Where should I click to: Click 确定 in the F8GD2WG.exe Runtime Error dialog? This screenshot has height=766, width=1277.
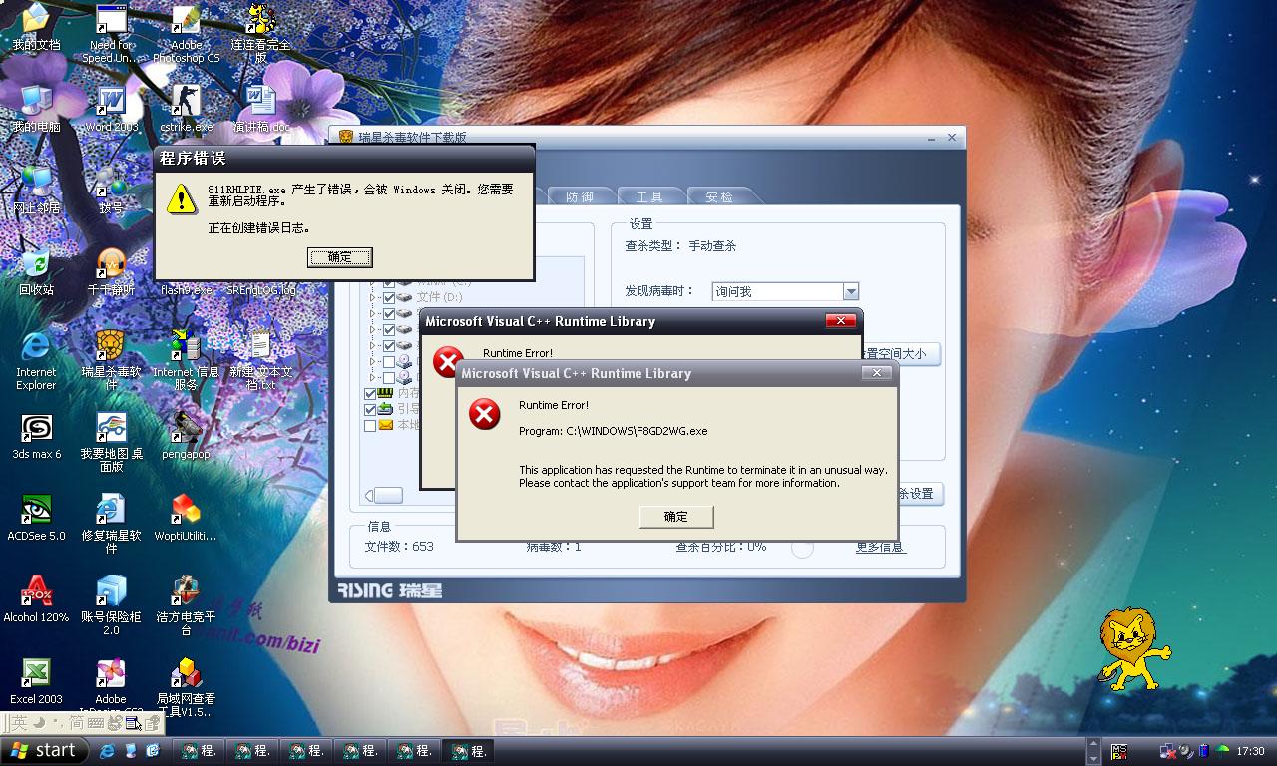pos(676,516)
